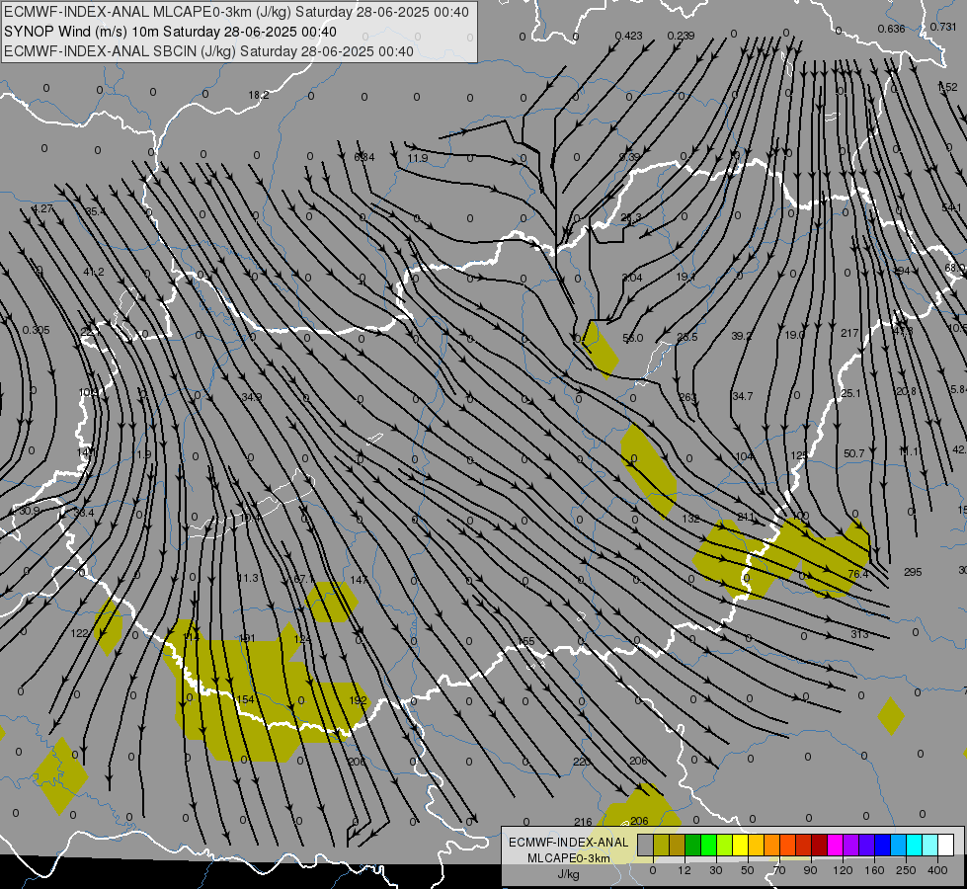Click the map value 0.239
This screenshot has width=967, height=889.
pos(681,36)
